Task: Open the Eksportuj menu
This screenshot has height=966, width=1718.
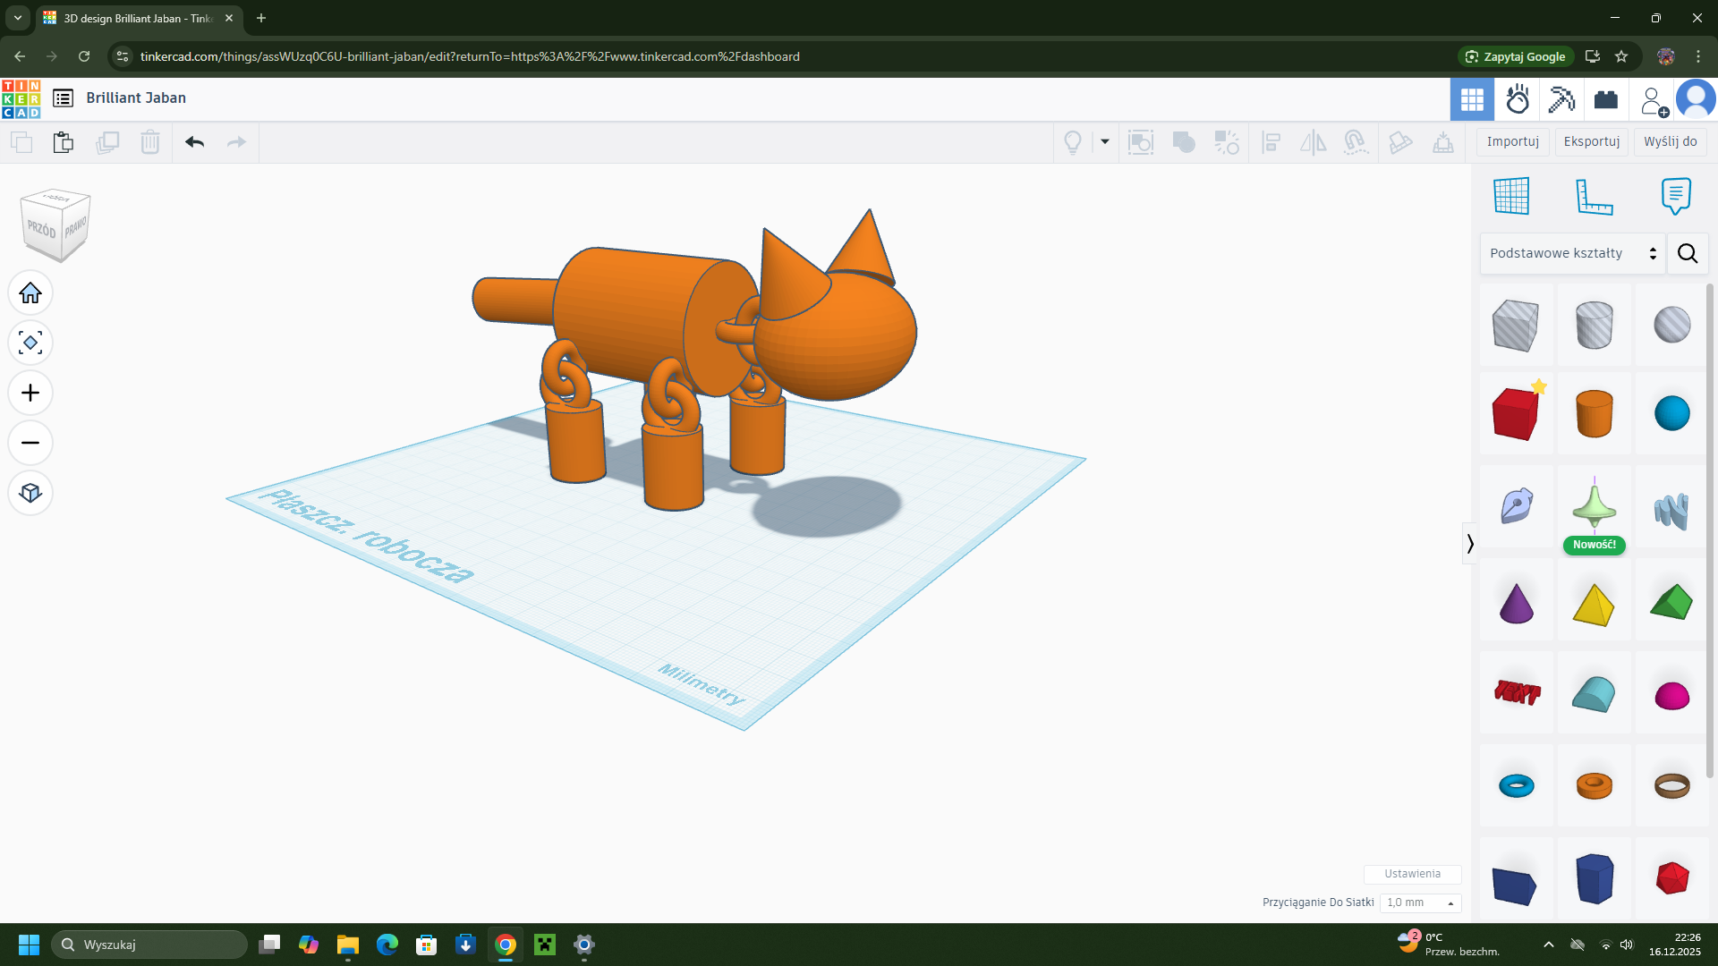Action: click(x=1591, y=142)
